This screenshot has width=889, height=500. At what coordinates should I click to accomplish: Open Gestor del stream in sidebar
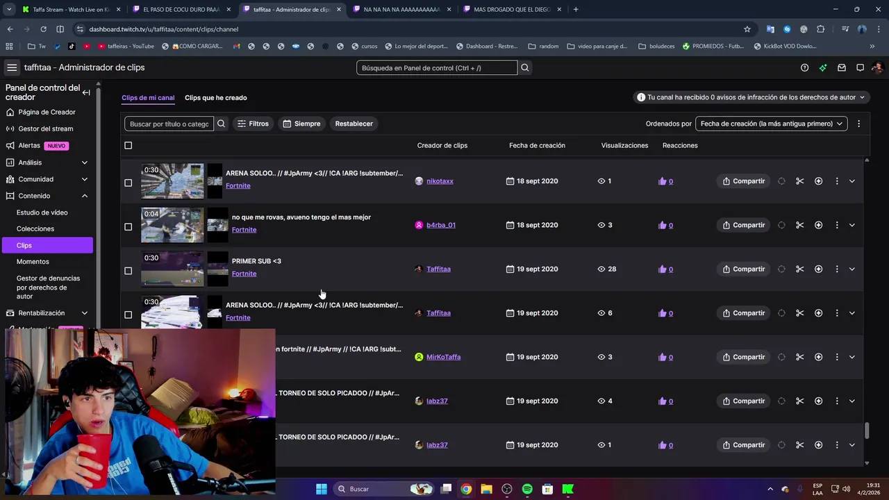click(46, 128)
